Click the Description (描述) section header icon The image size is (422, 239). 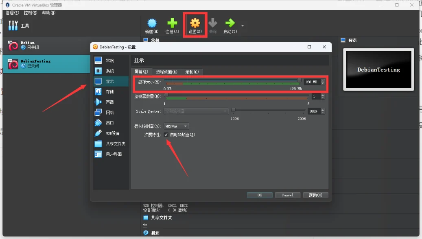[146, 233]
